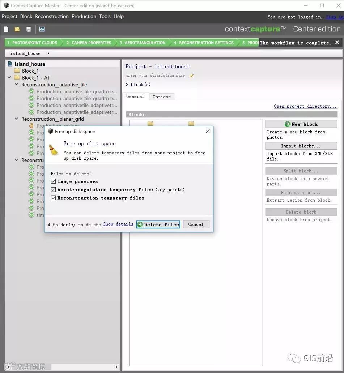Click the broom icon in Free up disk space dialog
Screen dimensions: 344x373
[x=54, y=150]
